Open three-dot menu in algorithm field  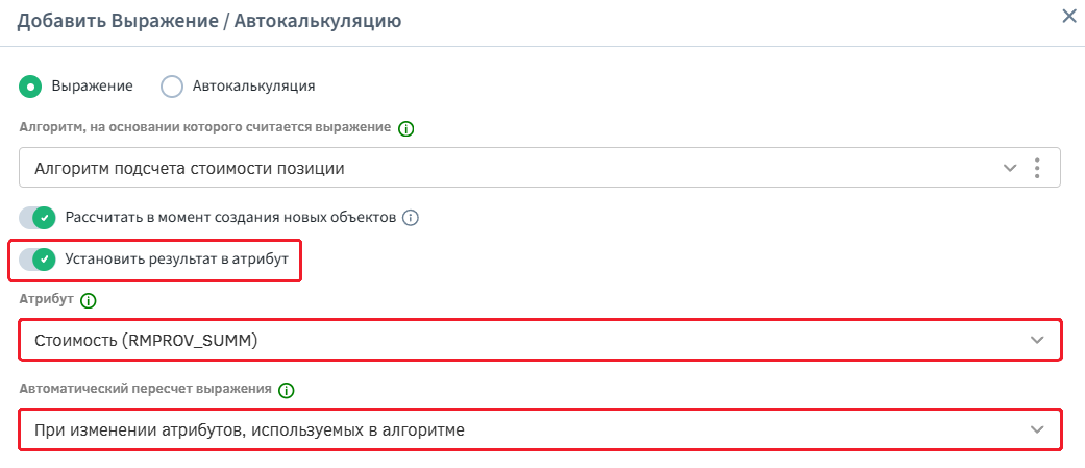pos(1037,168)
